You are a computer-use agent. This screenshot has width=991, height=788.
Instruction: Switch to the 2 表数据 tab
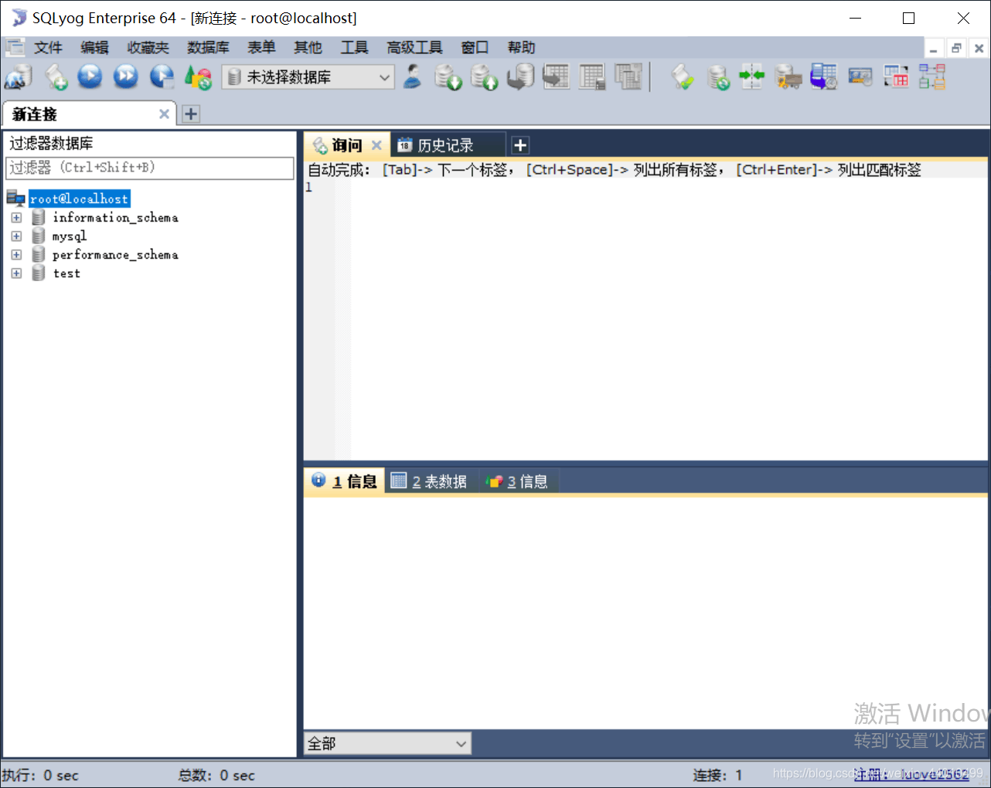tap(430, 481)
